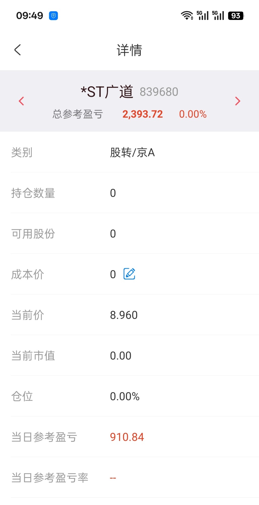The height and width of the screenshot is (505, 259).
Task: Tap the current price 8.960
Action: pyautogui.click(x=124, y=315)
